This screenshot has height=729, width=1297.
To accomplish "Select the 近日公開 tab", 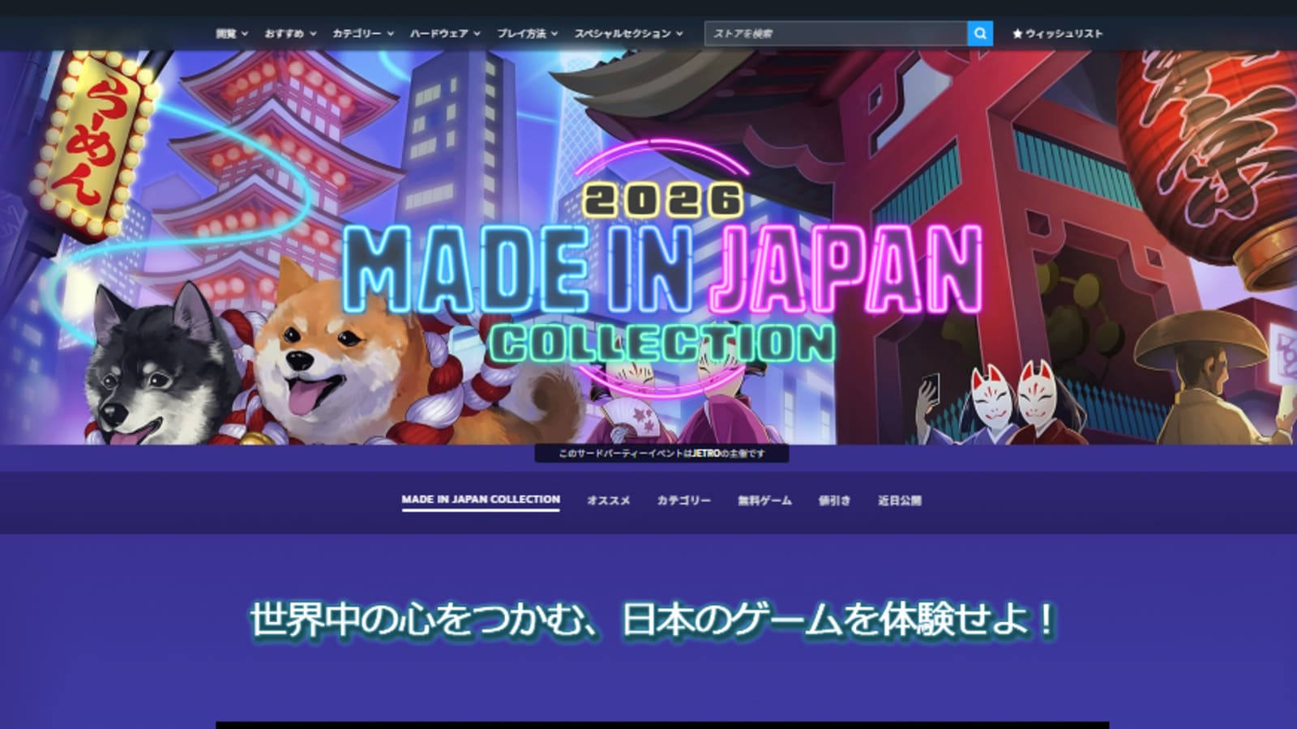I will [x=899, y=501].
